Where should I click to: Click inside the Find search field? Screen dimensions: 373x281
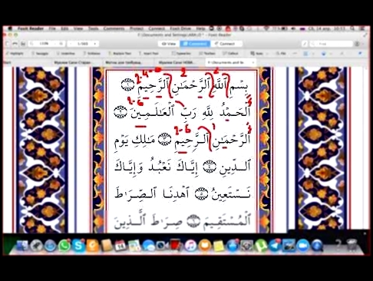332,44
